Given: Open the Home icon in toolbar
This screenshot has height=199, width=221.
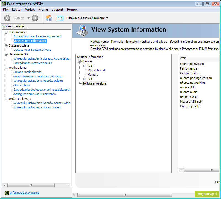Looking at the screenshot, I should click(x=49, y=18).
